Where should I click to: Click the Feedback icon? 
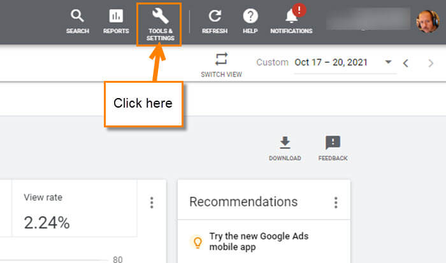click(x=333, y=143)
